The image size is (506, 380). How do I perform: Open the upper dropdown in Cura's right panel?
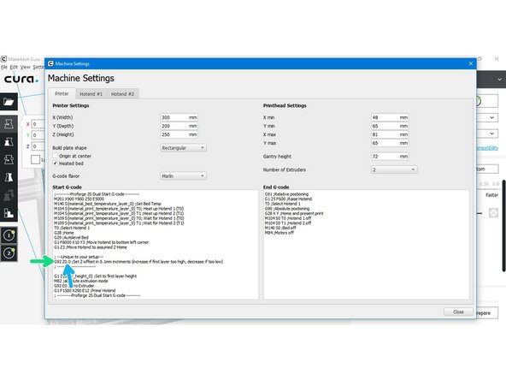(x=487, y=117)
